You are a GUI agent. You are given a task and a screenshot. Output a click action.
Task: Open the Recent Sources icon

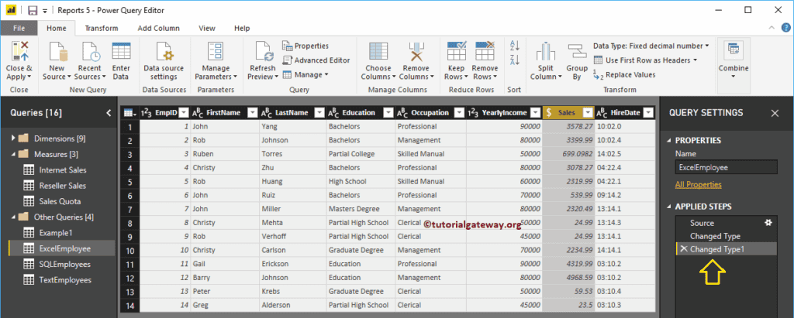[x=90, y=52]
